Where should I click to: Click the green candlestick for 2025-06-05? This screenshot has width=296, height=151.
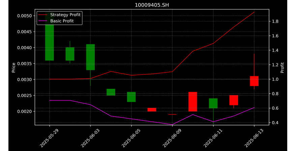coord(131,97)
